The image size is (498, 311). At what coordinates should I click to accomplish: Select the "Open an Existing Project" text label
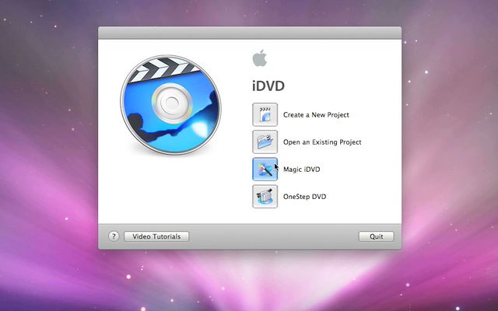[322, 142]
